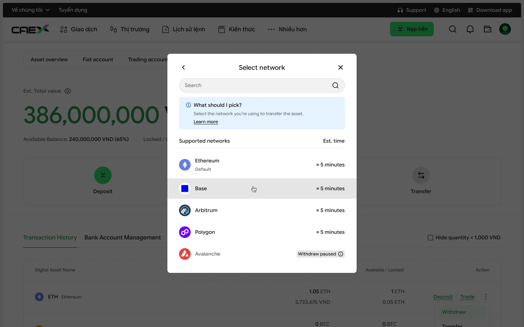This screenshot has width=524, height=327.
Task: Toggle total value visibility eye icon
Action: pyautogui.click(x=68, y=91)
